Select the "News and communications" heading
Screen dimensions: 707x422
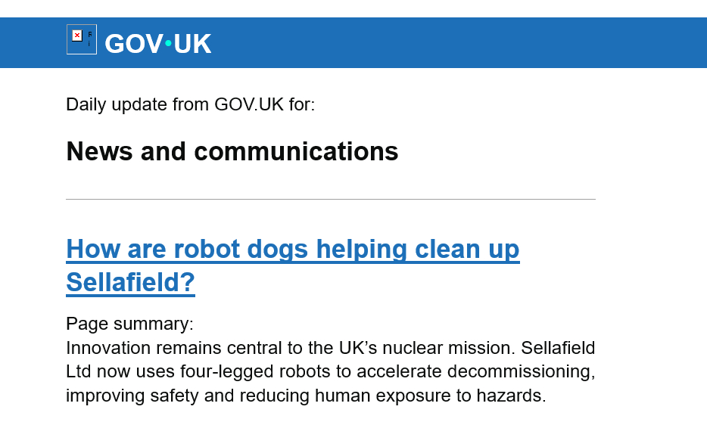pyautogui.click(x=232, y=151)
